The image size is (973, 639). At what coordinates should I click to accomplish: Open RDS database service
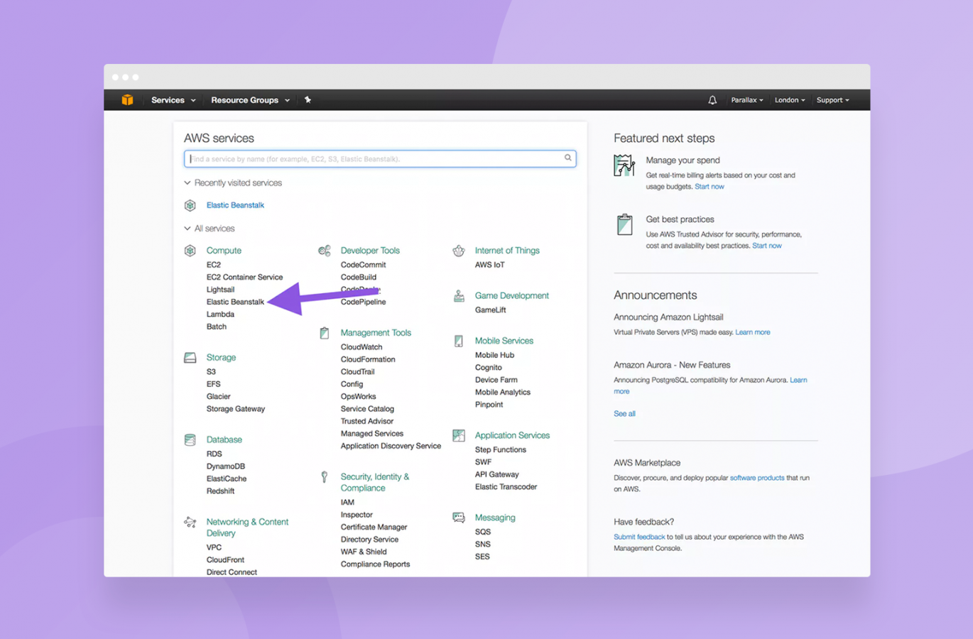(x=214, y=454)
